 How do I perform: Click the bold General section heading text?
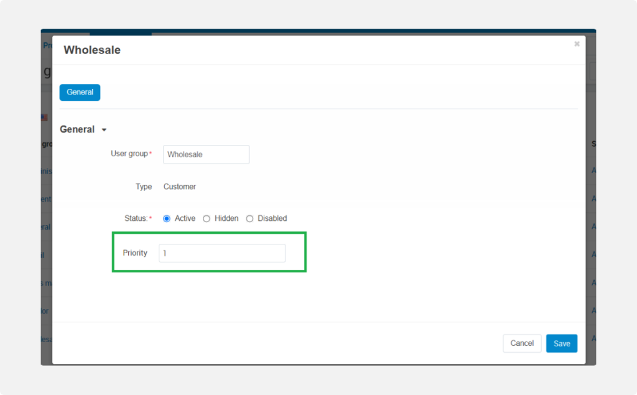[77, 129]
